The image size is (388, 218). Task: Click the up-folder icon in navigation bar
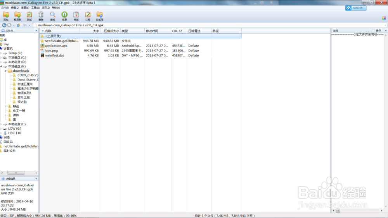[18, 25]
